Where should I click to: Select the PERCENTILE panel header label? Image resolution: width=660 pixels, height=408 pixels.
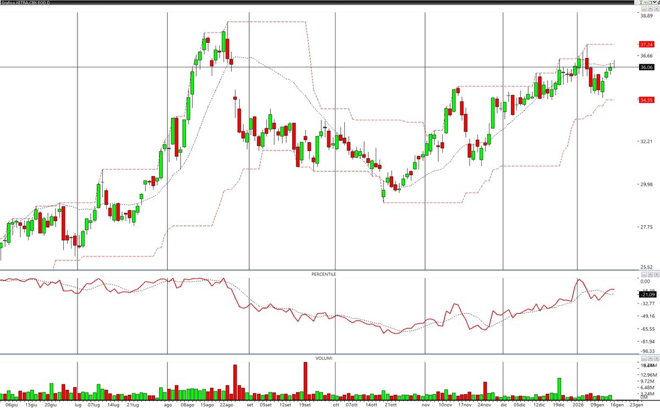pos(323,273)
